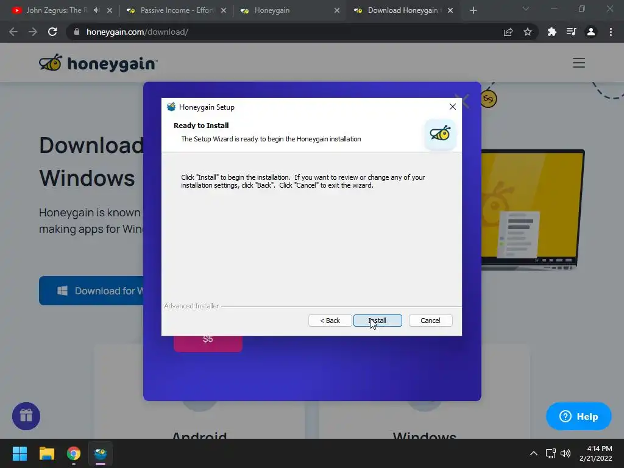Click Download for Windows button
This screenshot has height=468, width=624.
91,291
